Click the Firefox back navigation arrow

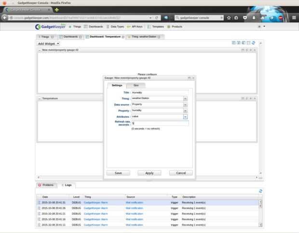4,18
